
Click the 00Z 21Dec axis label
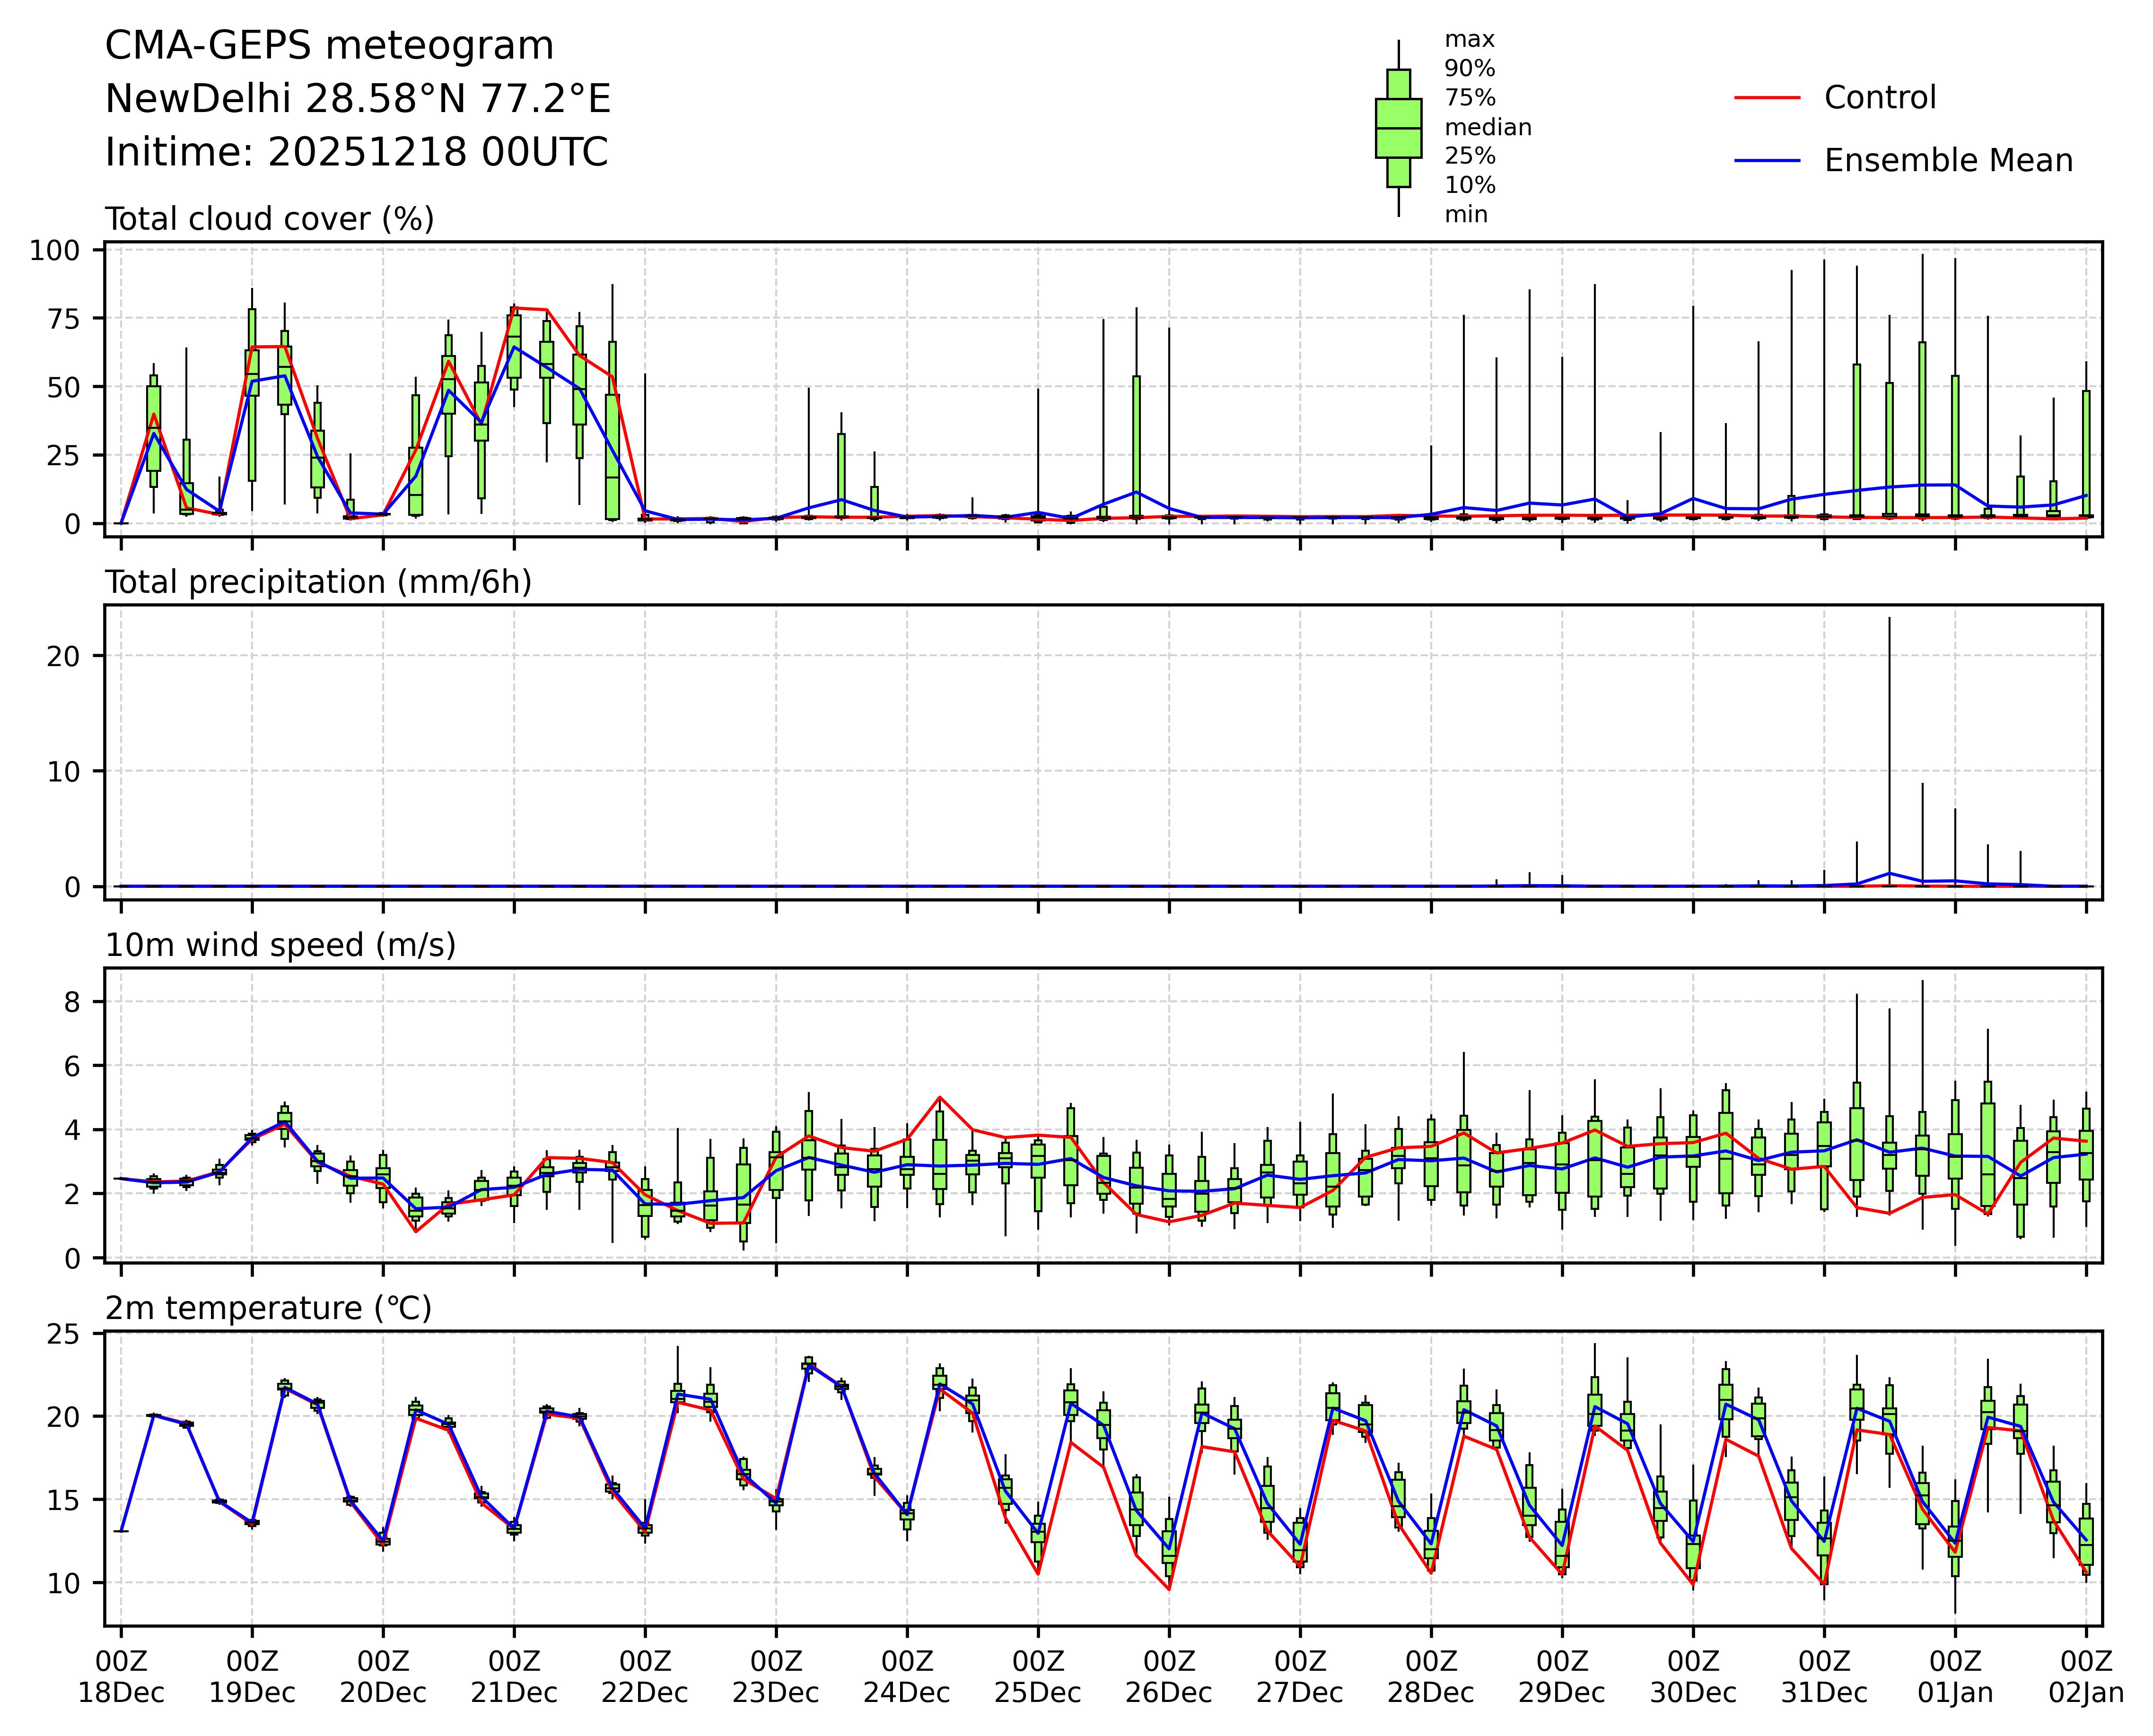[514, 1677]
